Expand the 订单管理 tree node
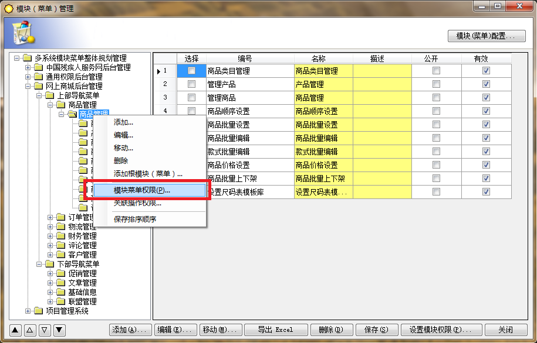This screenshot has width=537, height=343. tap(50, 217)
